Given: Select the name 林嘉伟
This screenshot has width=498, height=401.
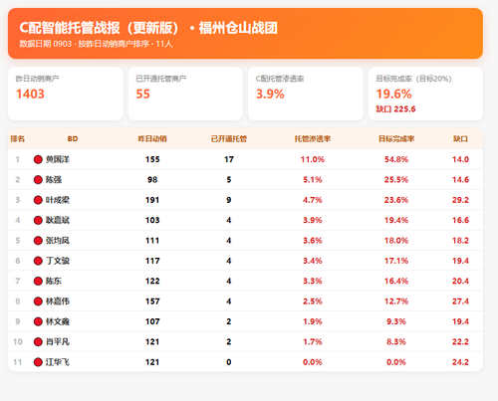Looking at the screenshot, I should coord(58,301).
